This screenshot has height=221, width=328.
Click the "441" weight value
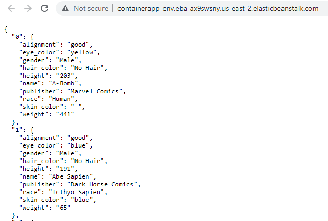[65, 114]
